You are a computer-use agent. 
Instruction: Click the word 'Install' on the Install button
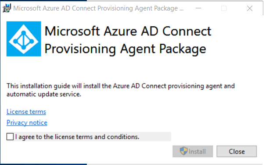197,151
